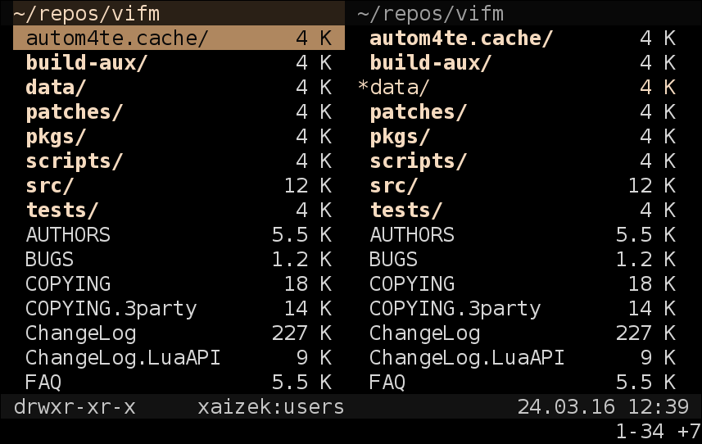Select ChangeLog file in the right pane
The width and height of the screenshot is (702, 444).
click(x=523, y=333)
